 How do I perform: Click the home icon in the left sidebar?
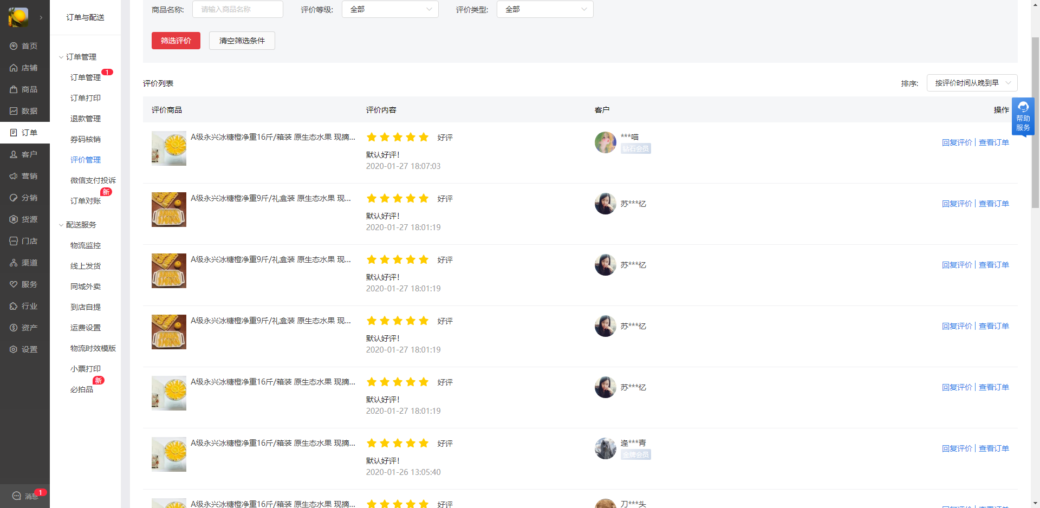coord(14,46)
